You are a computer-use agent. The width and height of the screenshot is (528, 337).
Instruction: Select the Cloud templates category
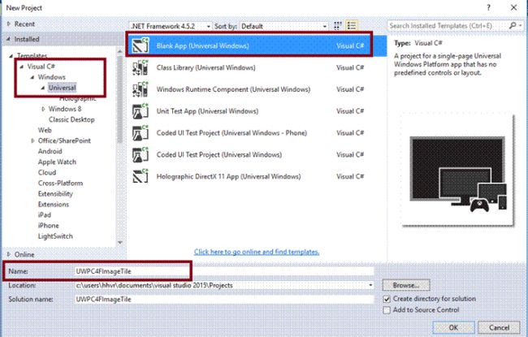coord(47,172)
